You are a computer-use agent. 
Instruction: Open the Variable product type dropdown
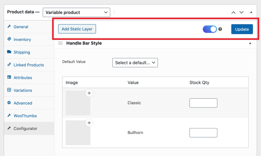pyautogui.click(x=76, y=12)
